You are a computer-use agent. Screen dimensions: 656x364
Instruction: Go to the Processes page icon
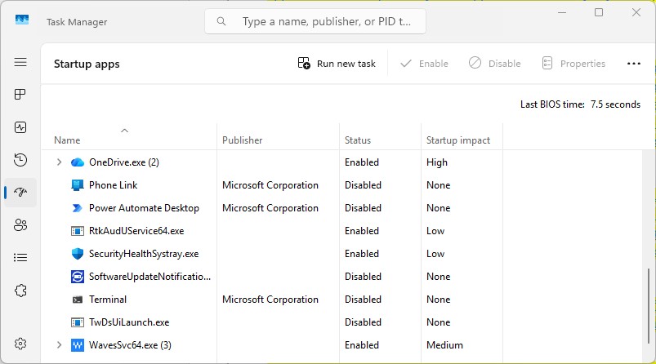pos(20,95)
